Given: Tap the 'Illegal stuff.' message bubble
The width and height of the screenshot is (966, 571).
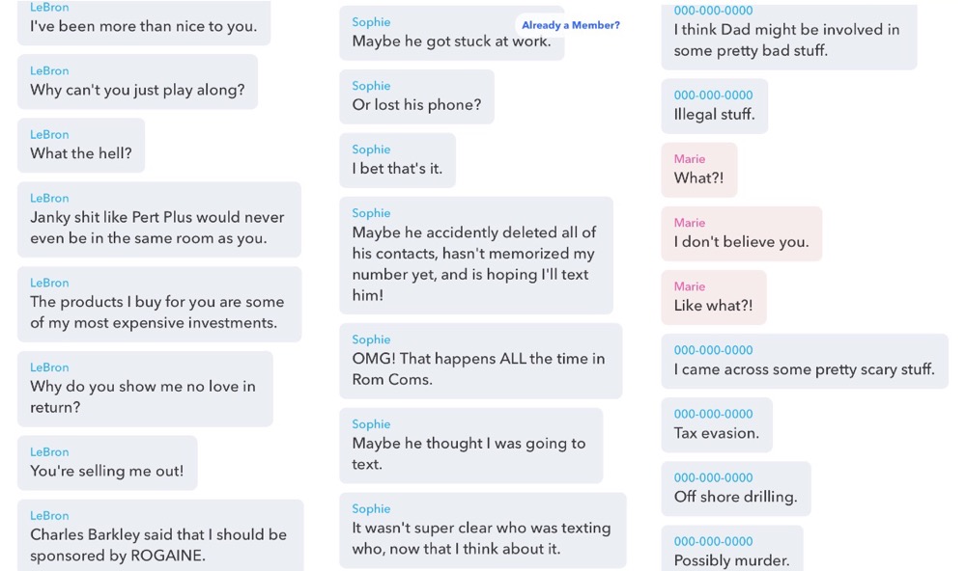Looking at the screenshot, I should (714, 106).
